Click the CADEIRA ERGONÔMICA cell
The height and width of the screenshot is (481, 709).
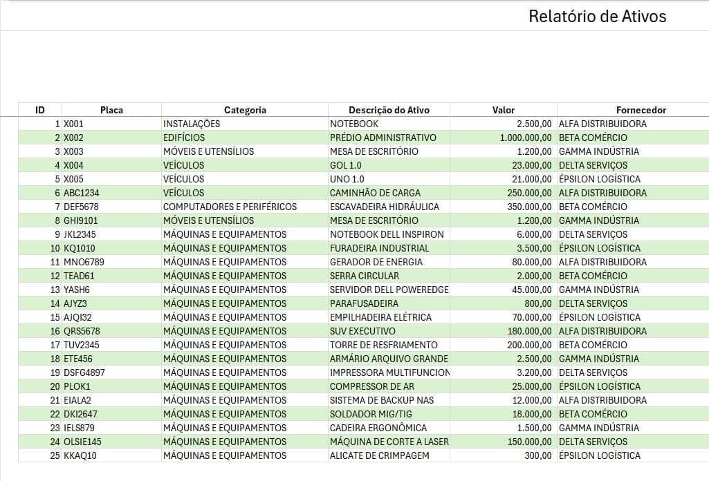click(389, 428)
